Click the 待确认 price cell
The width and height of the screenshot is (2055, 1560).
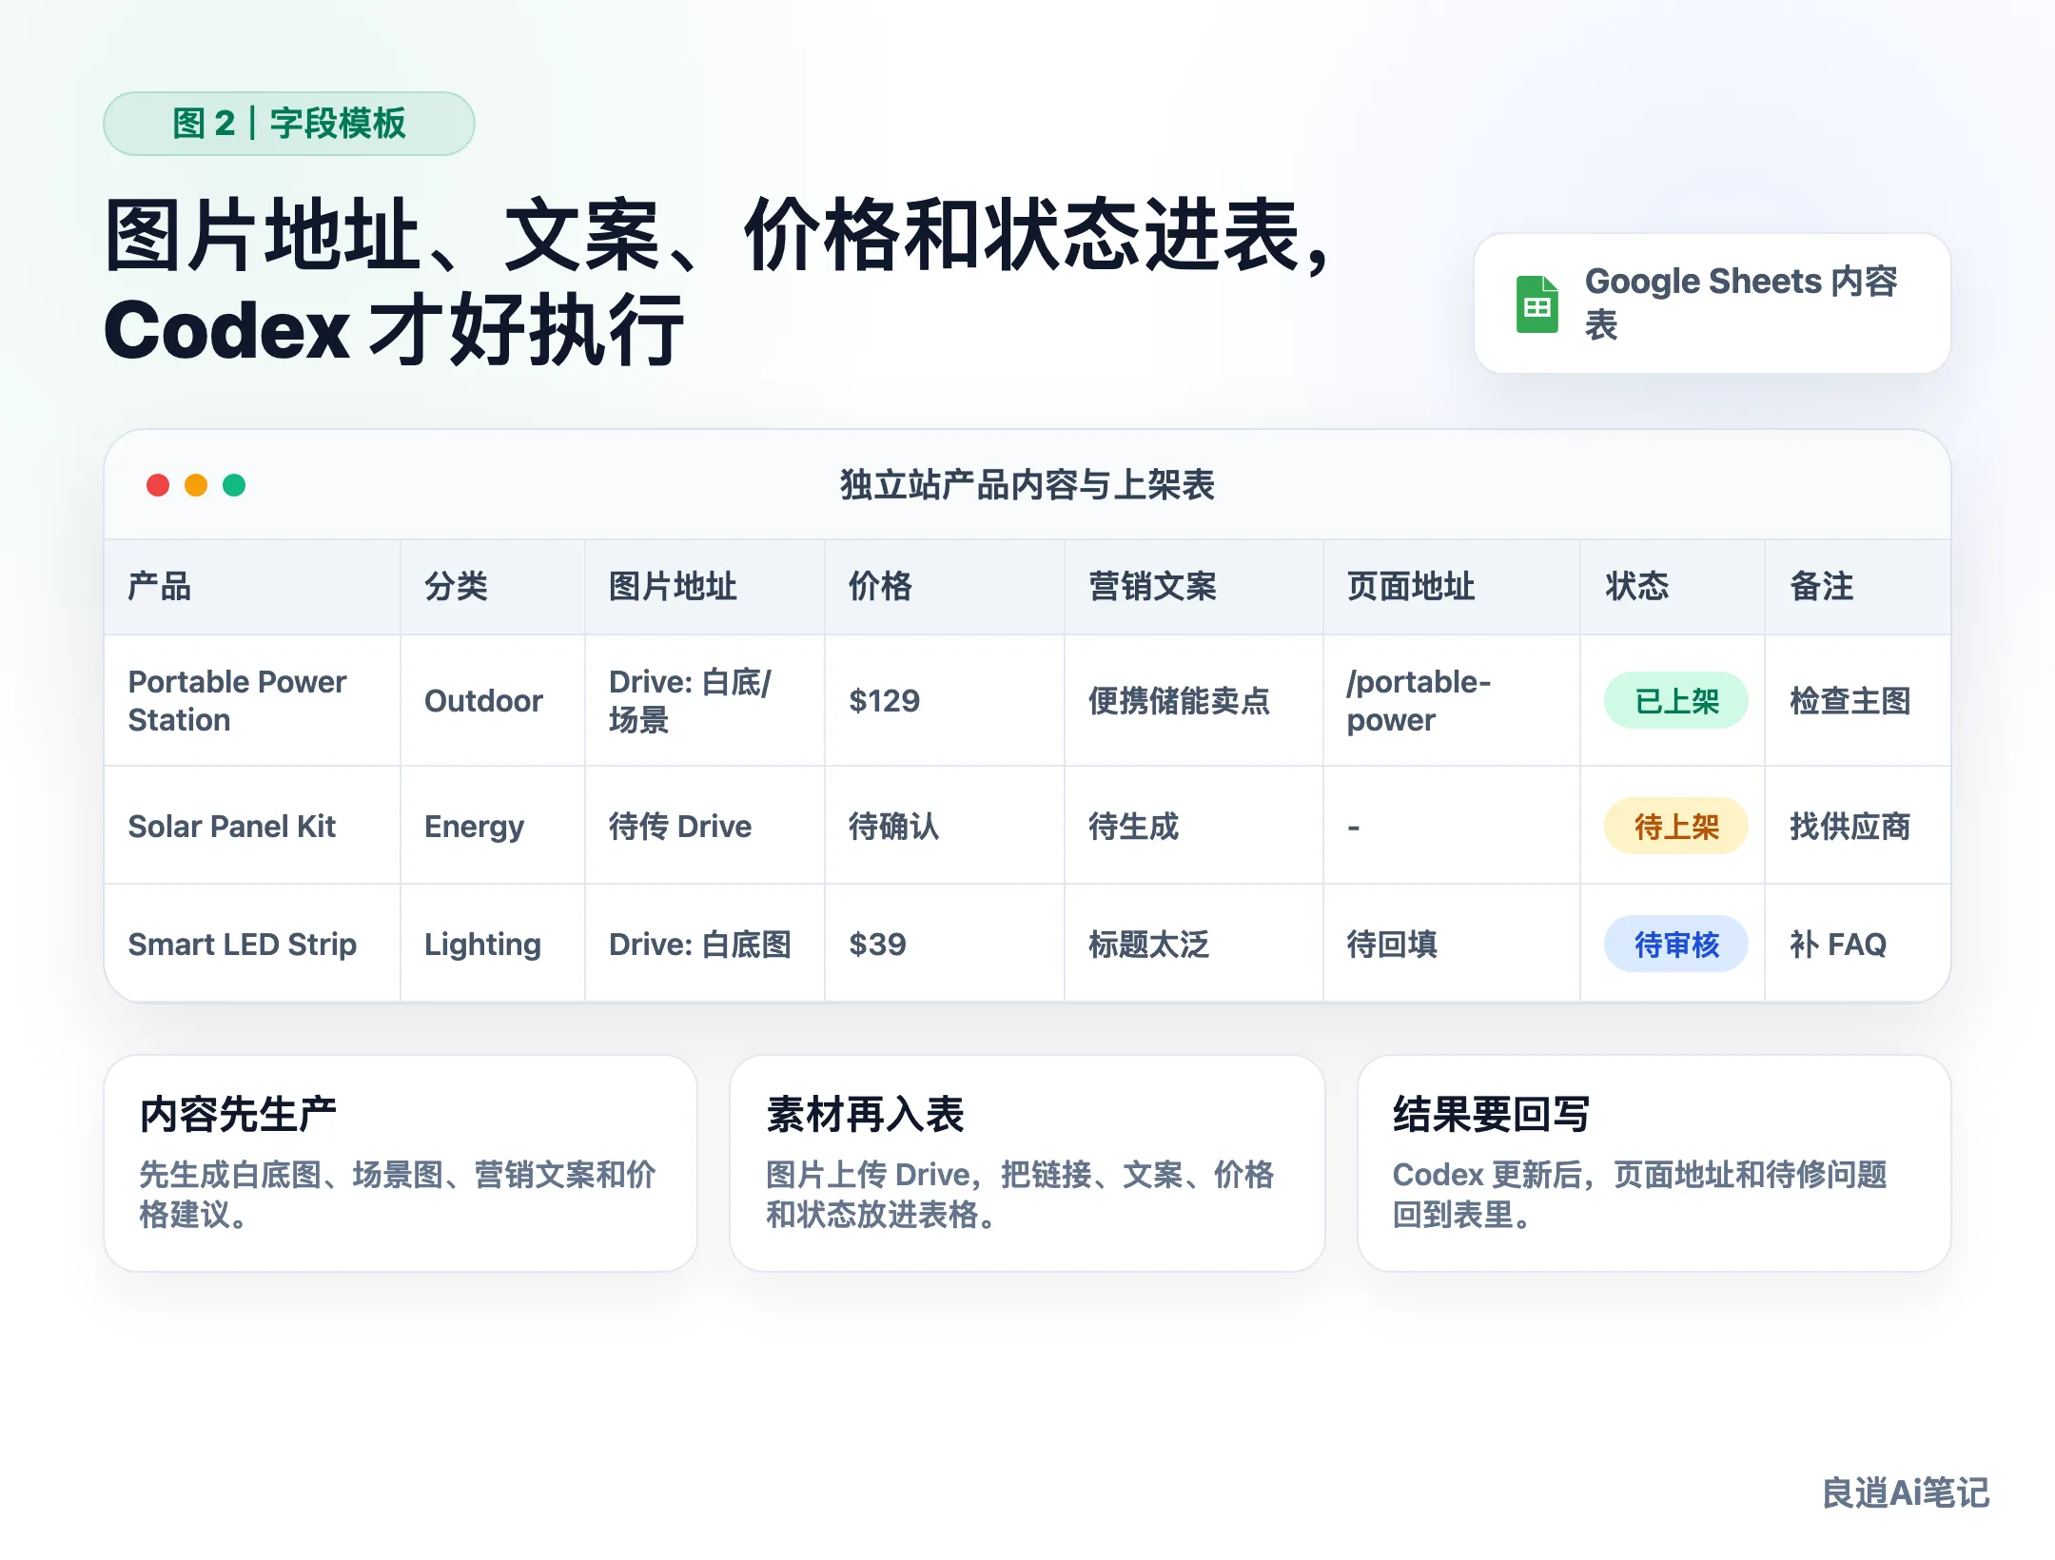click(x=945, y=826)
